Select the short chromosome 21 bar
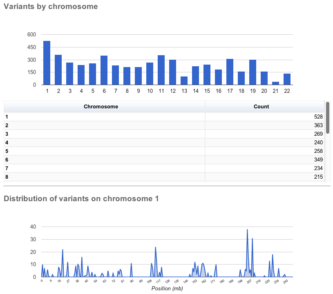The image size is (333, 294). (275, 83)
